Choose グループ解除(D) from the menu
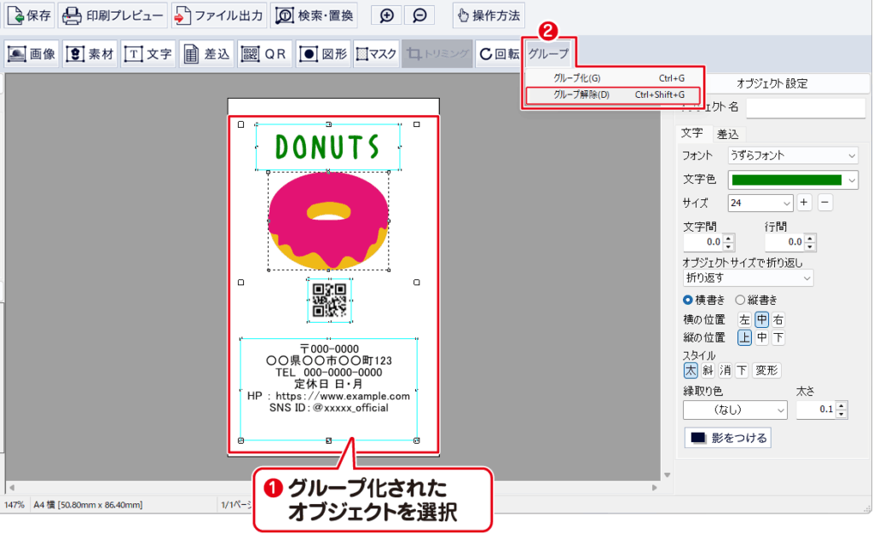873x534 pixels. (x=613, y=95)
